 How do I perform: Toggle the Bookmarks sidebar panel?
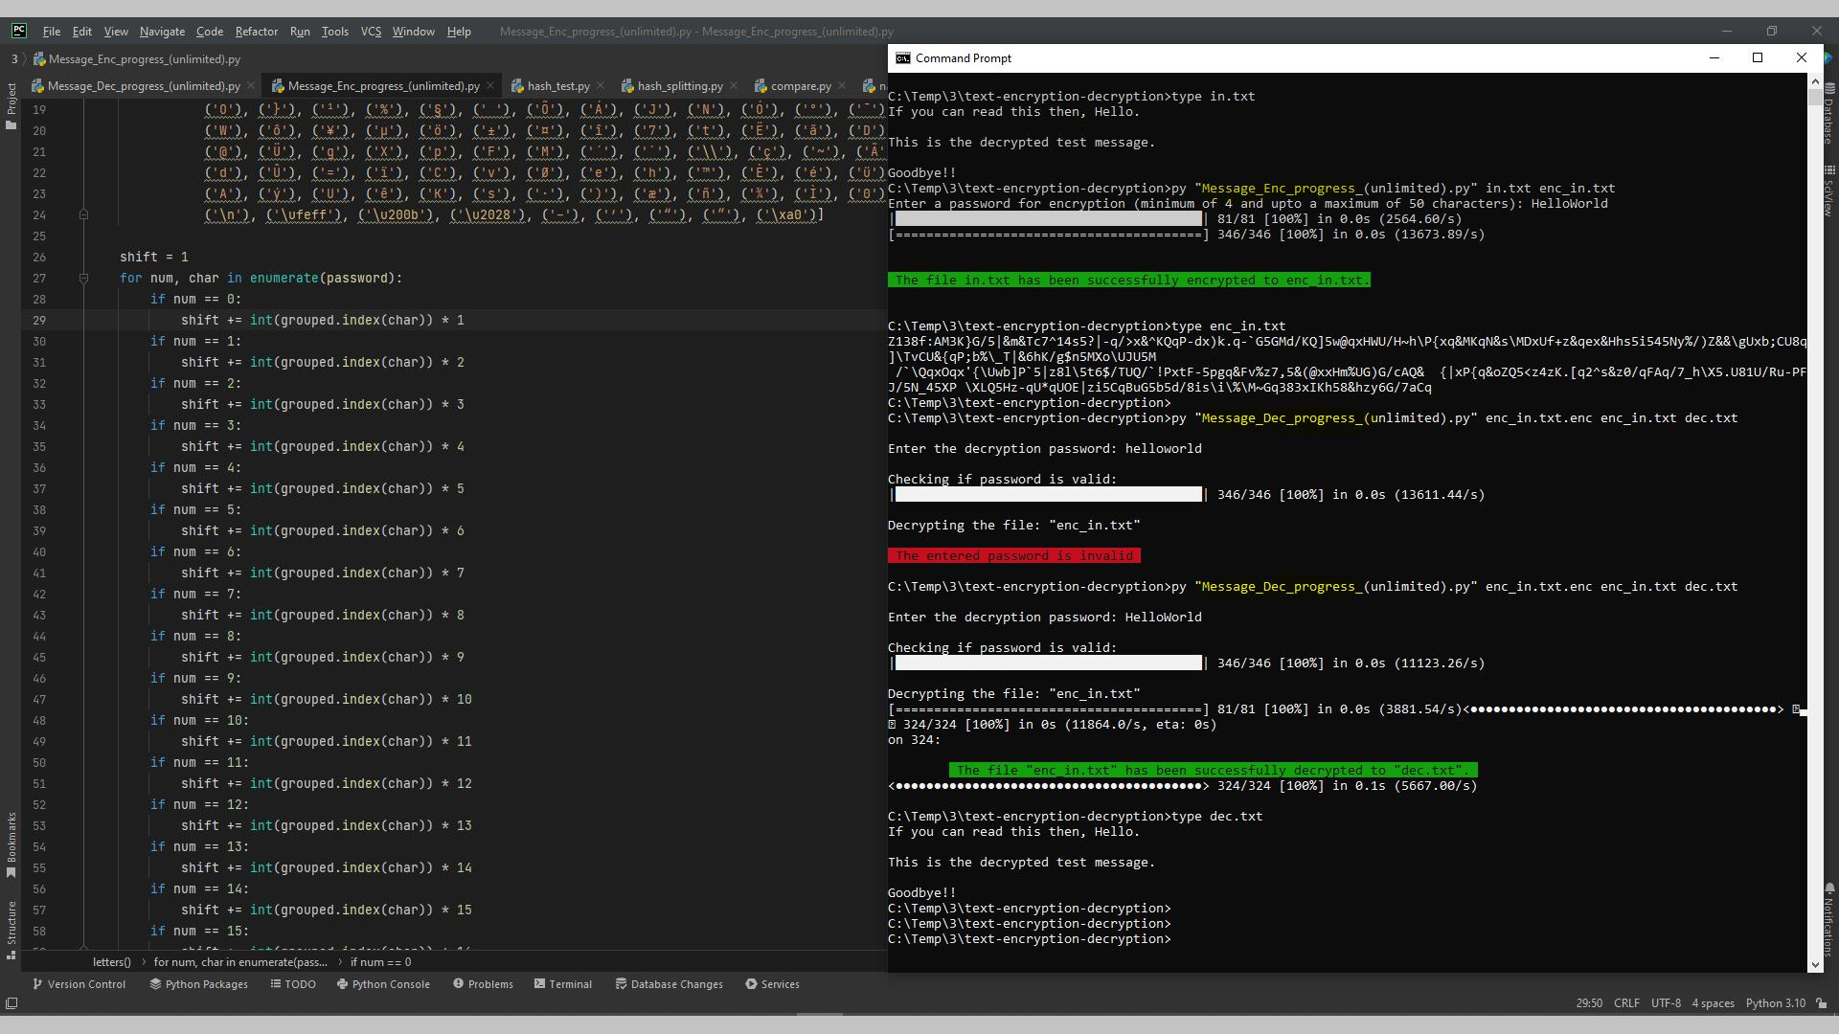click(11, 844)
